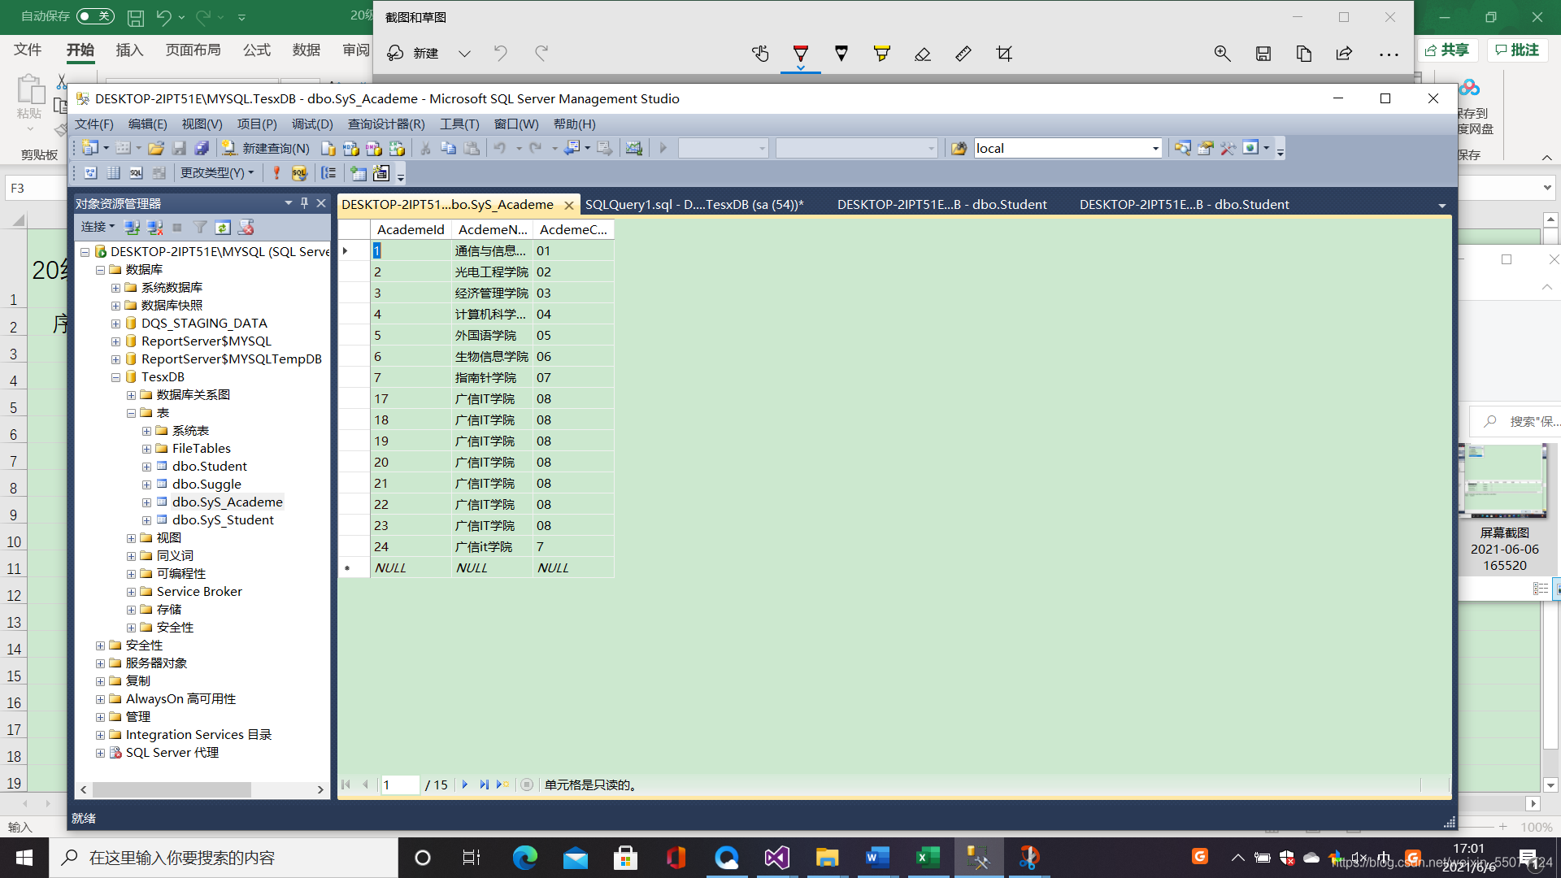1561x878 pixels.
Task: Toggle the AutoSave switch in Excel
Action: coord(95,16)
